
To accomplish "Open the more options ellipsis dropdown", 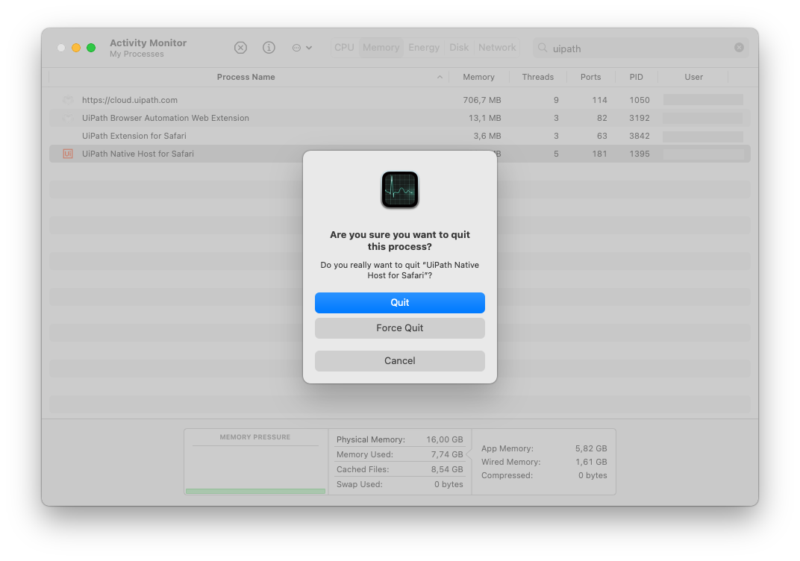I will tap(301, 48).
